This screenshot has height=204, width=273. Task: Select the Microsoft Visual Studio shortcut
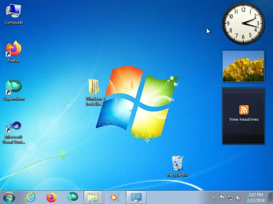(x=13, y=133)
